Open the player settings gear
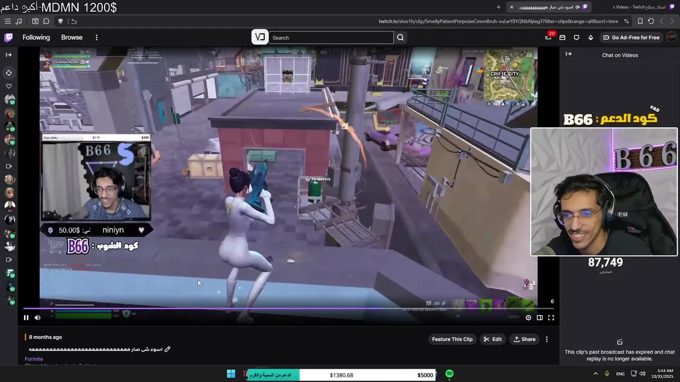Viewport: 680px width, 382px height. [x=528, y=318]
